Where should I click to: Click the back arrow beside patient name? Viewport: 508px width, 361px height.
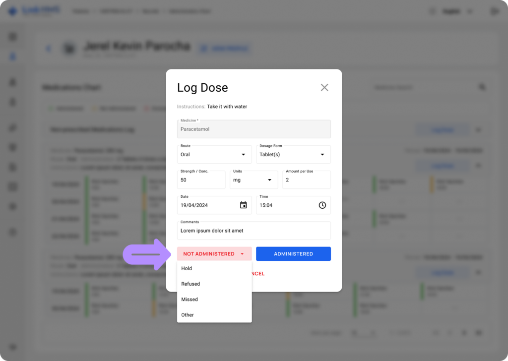click(x=49, y=49)
